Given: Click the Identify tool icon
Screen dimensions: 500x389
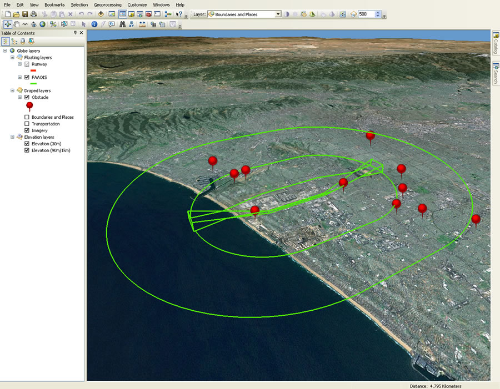Looking at the screenshot, I should [94, 24].
